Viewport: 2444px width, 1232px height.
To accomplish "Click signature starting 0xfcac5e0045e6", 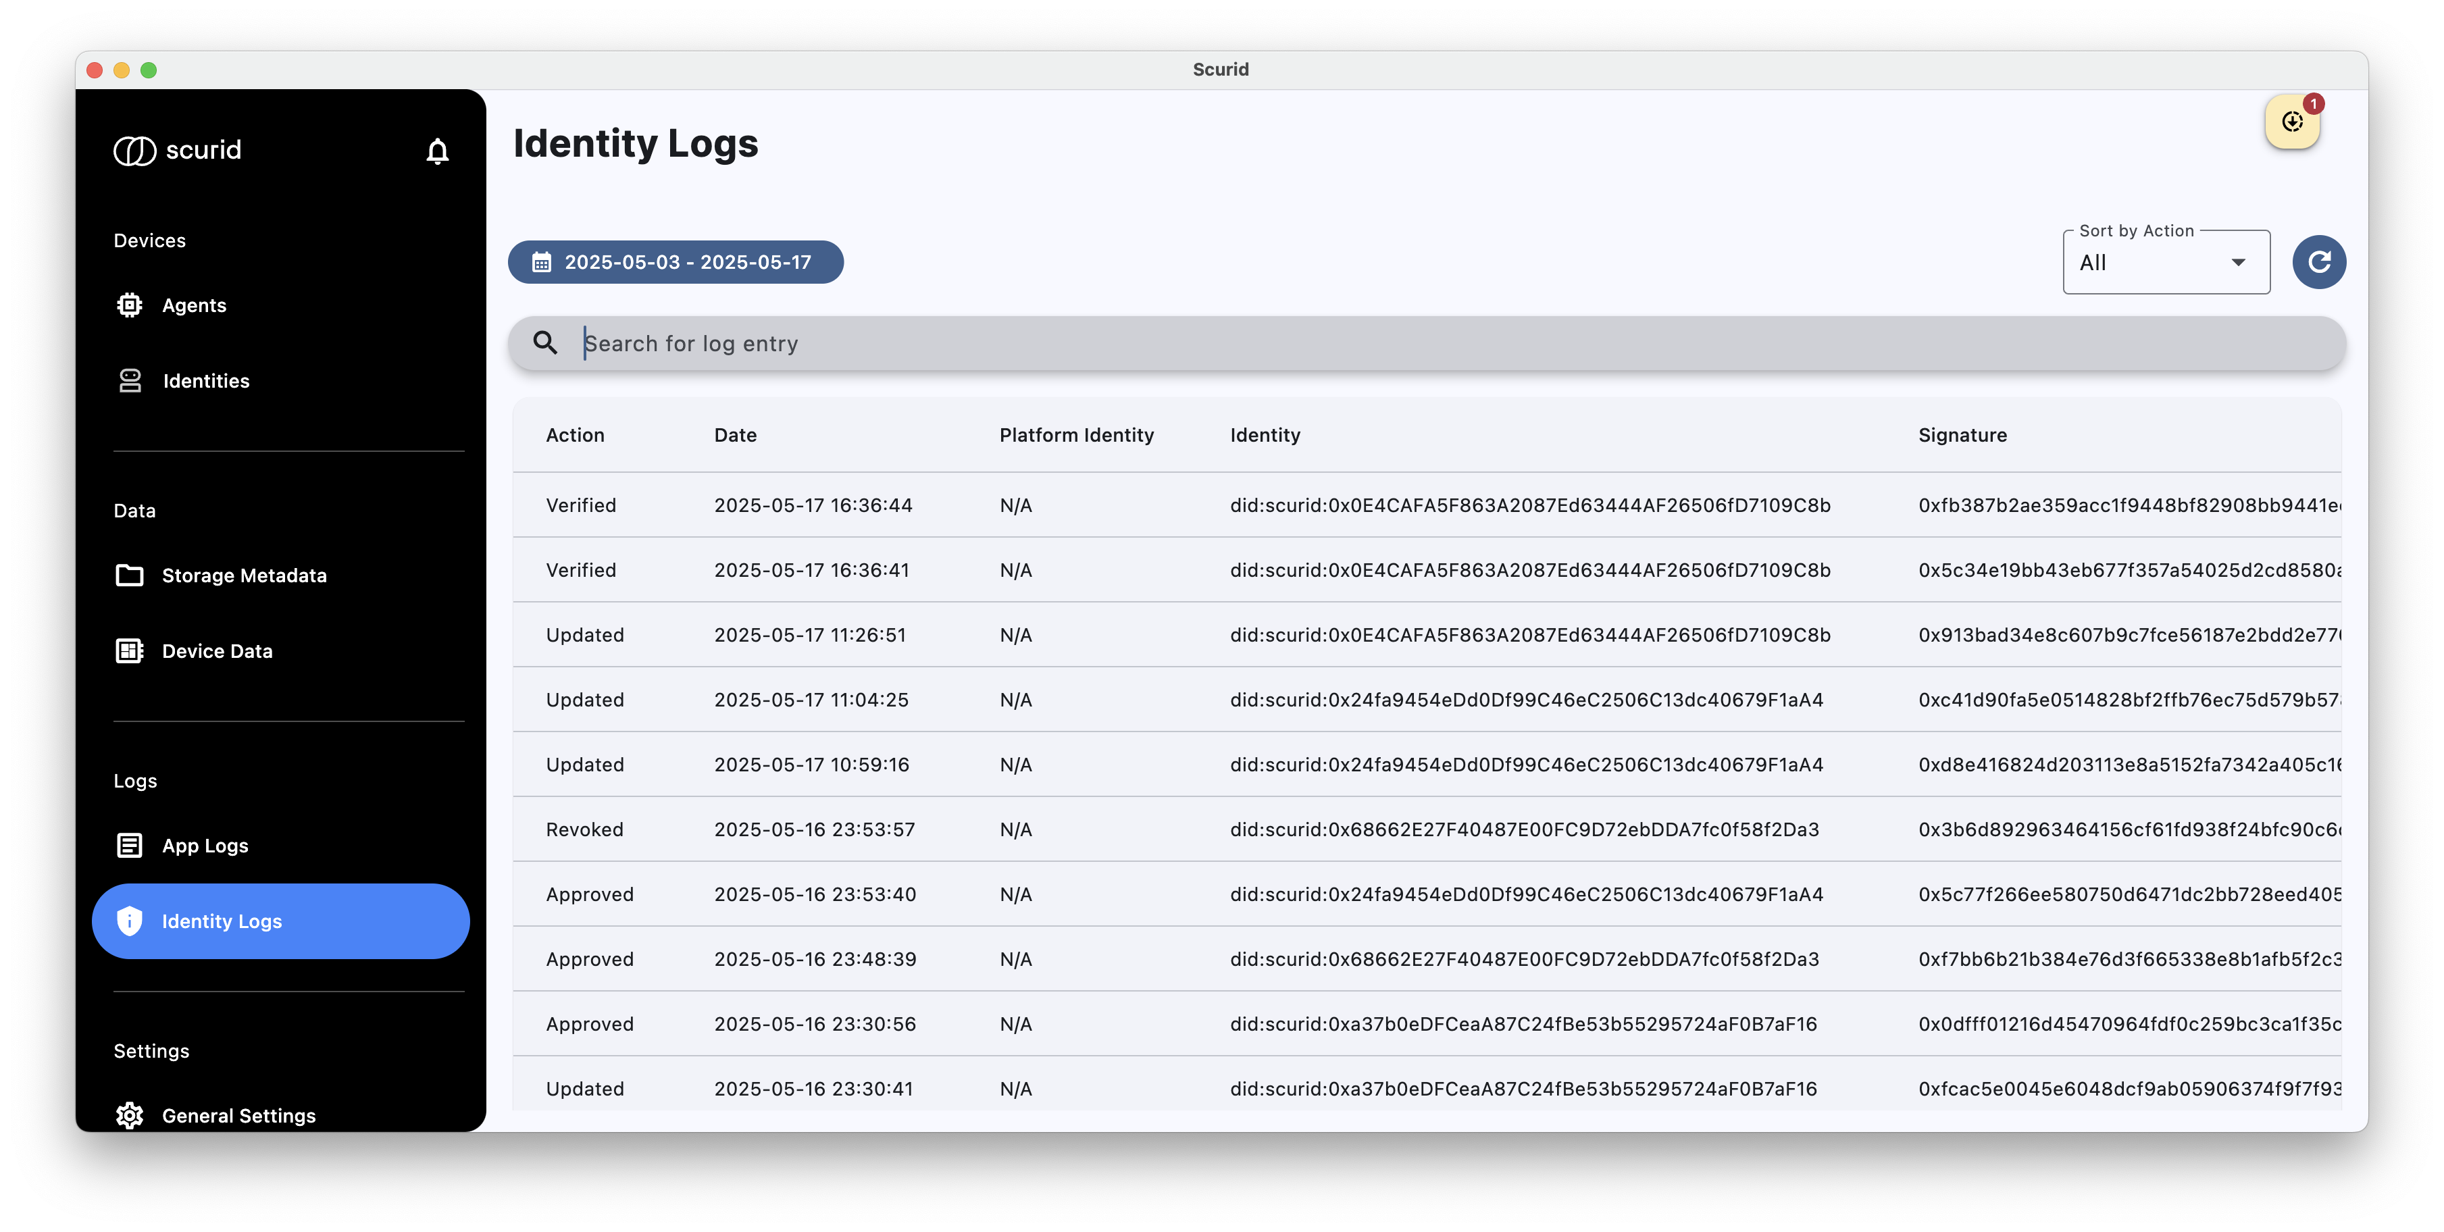I will [2129, 1088].
